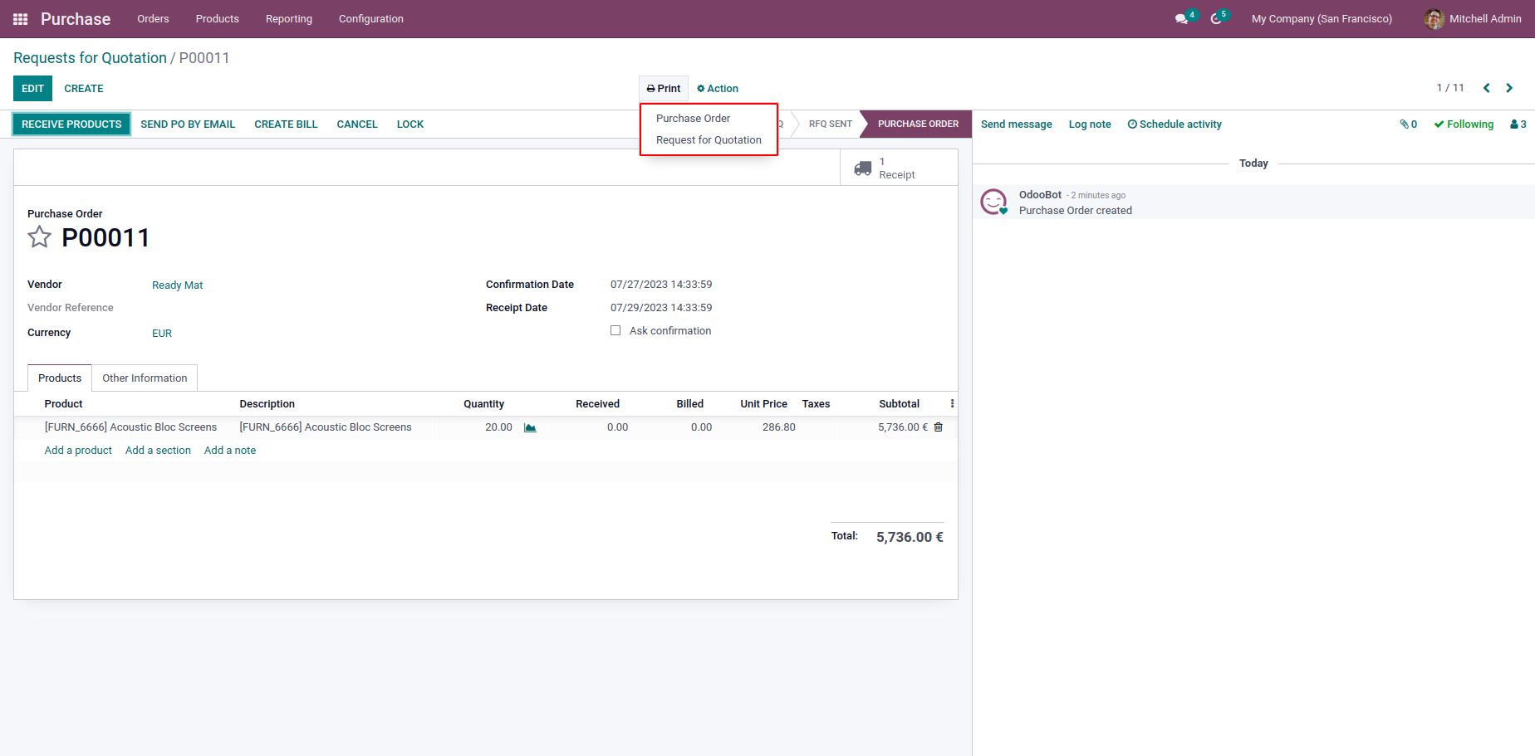Open optional columns menu in products table

point(952,404)
